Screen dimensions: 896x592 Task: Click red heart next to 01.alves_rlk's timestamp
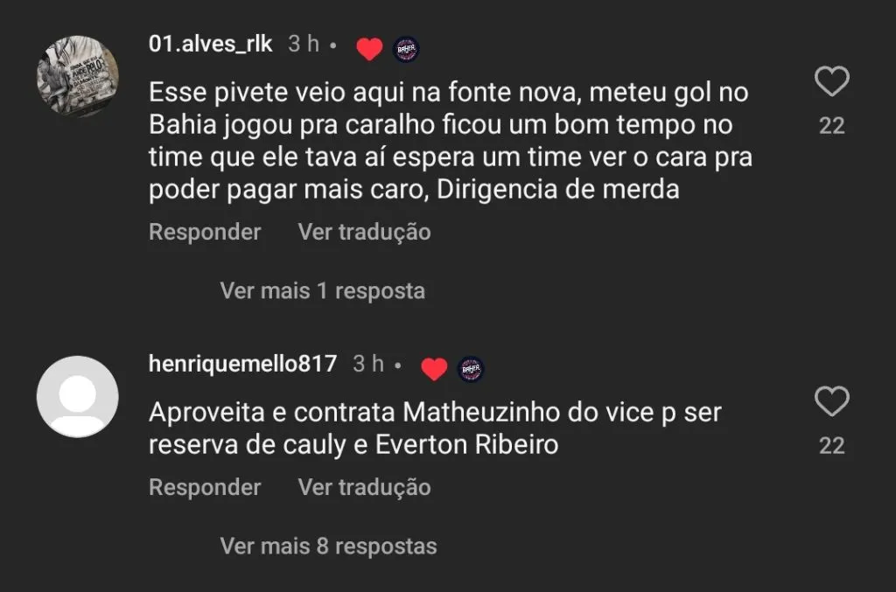[x=369, y=50]
